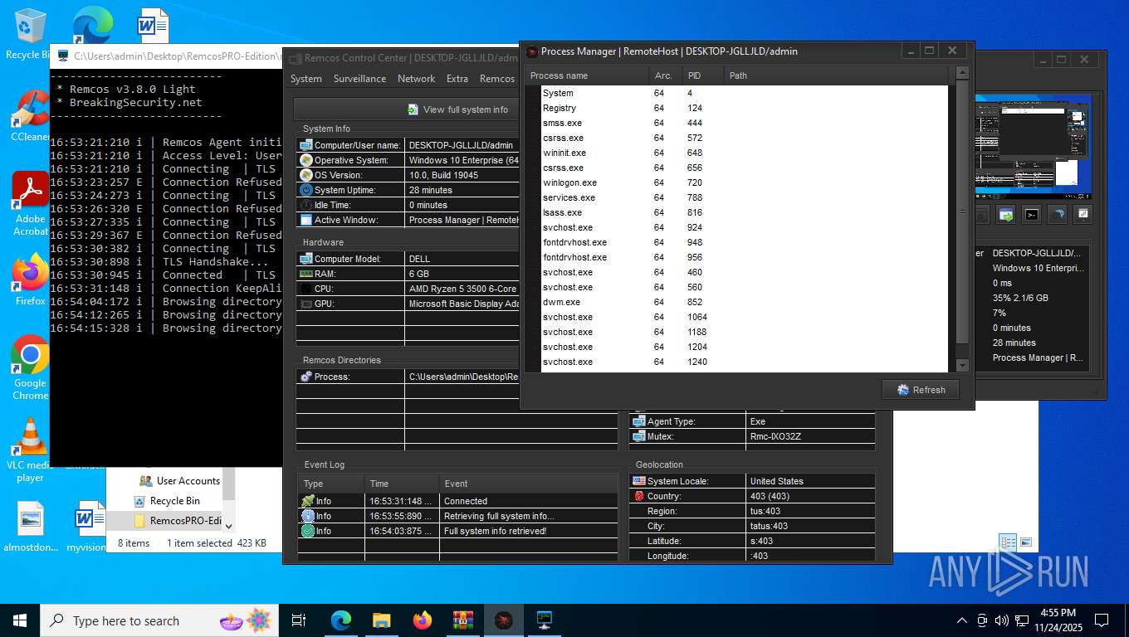This screenshot has width=1129, height=637.
Task: Select the services.exe process row
Action: [744, 197]
